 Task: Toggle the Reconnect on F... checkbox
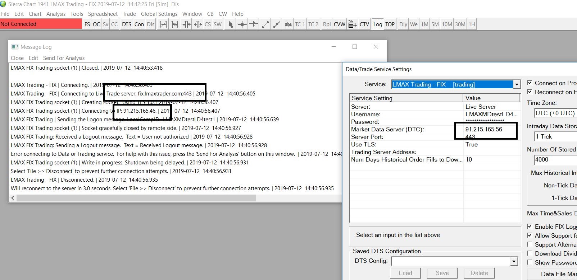point(530,92)
